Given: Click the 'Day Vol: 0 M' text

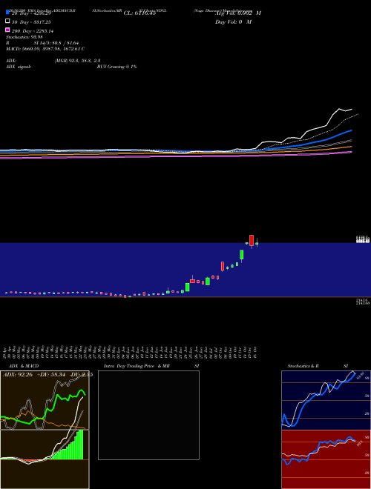Looking at the screenshot, I should pyautogui.click(x=233, y=21).
